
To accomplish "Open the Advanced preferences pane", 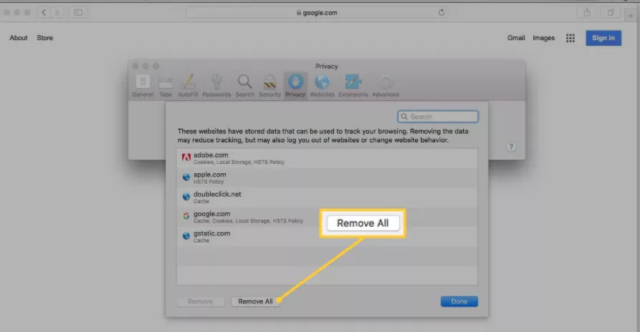I will pyautogui.click(x=386, y=86).
